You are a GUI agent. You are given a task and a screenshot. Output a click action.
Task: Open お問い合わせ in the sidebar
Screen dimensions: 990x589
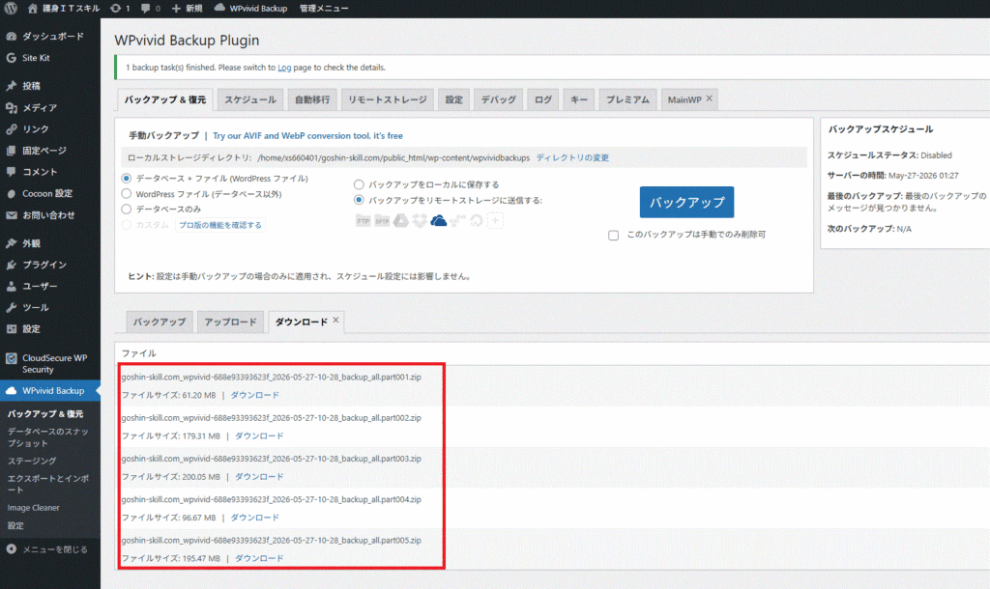(50, 214)
